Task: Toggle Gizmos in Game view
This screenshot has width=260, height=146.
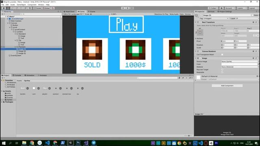Action: pos(188,14)
